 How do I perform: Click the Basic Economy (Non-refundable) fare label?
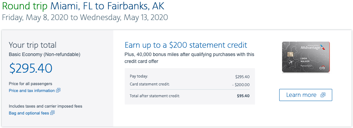pyautogui.click(x=45, y=54)
